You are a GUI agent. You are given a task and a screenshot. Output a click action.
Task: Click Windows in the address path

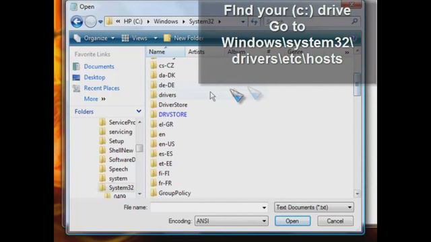click(x=166, y=22)
